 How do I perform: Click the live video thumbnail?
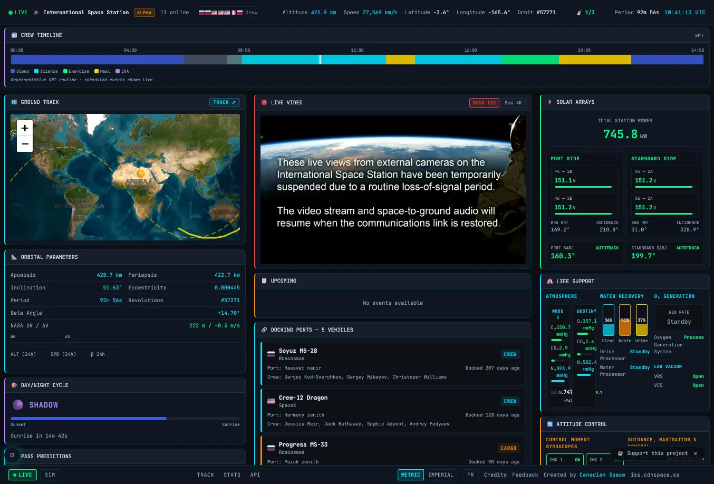(393, 189)
